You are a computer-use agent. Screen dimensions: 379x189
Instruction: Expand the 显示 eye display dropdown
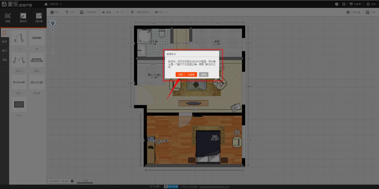point(161,12)
